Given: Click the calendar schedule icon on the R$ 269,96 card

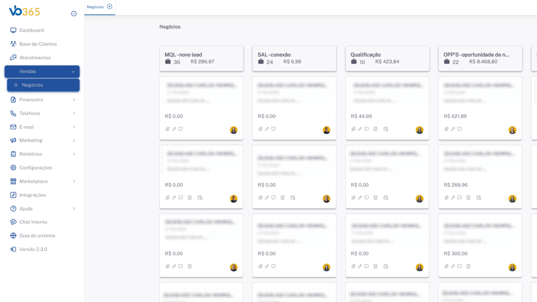Looking at the screenshot, I should pos(479,198).
